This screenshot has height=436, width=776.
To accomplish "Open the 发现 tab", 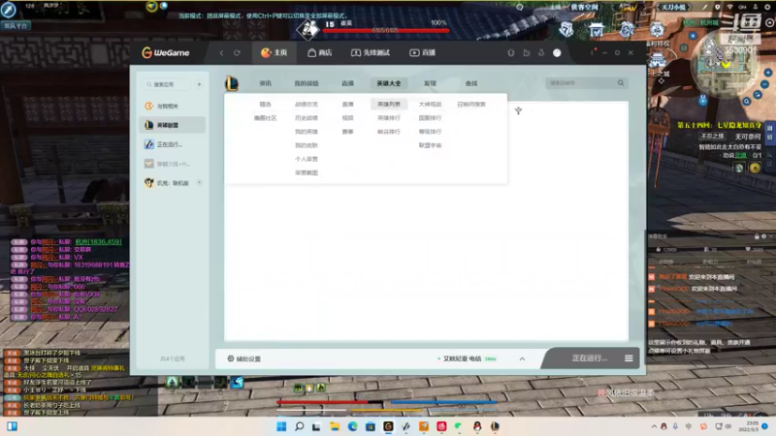I will click(x=430, y=83).
